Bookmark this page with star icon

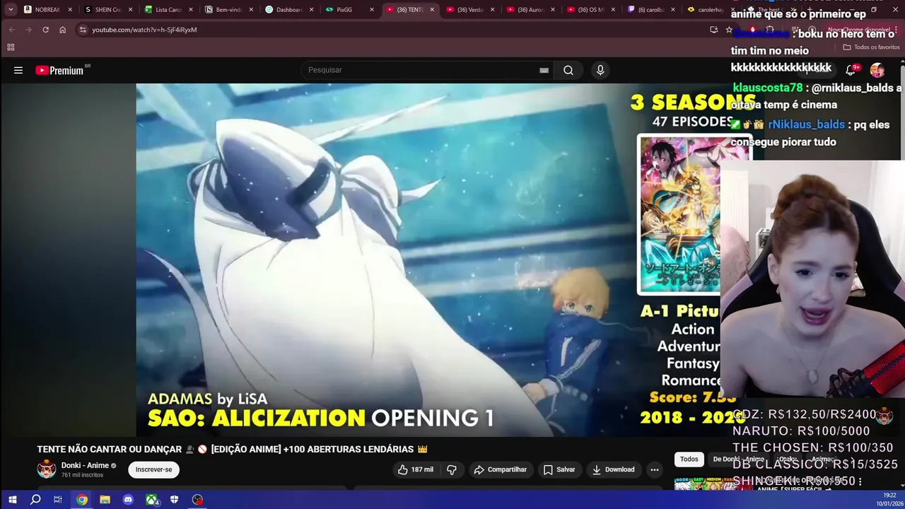(x=729, y=30)
